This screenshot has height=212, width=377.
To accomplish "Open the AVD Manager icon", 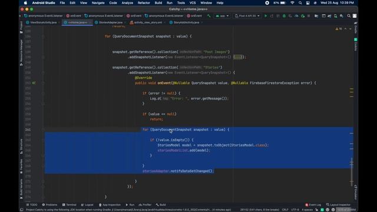I will pos(335,16).
